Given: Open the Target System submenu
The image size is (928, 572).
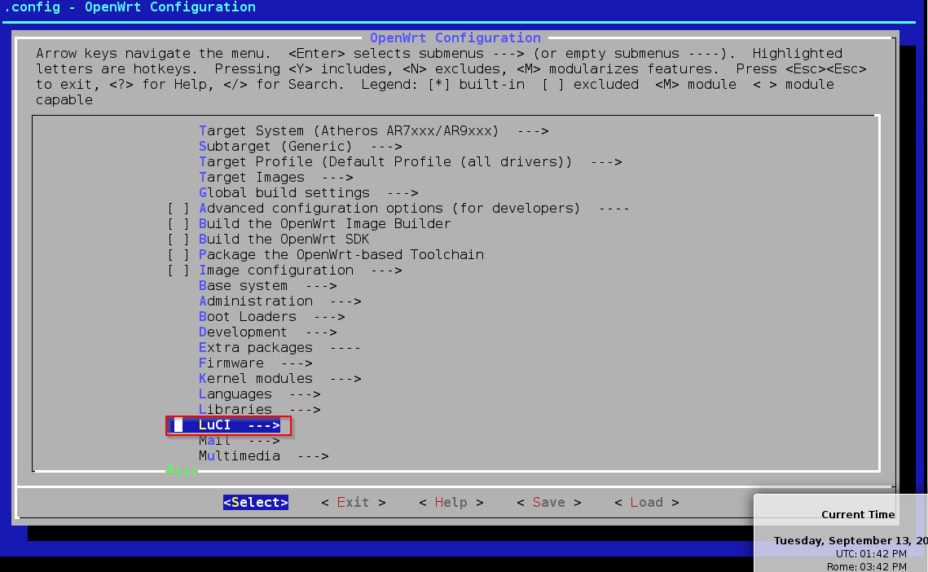Looking at the screenshot, I should 373,131.
